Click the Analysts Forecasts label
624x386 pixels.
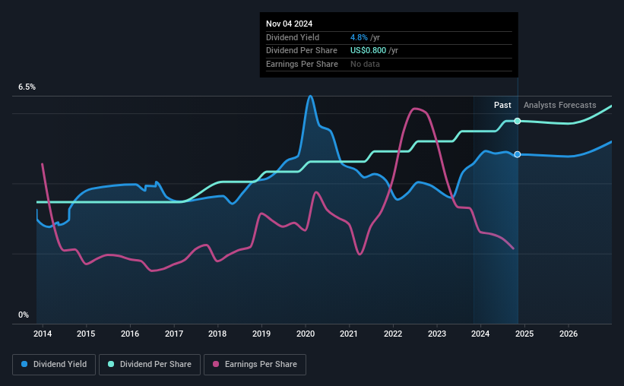coord(560,105)
